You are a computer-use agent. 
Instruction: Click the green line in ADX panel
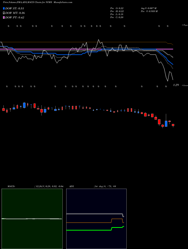(x=95, y=230)
